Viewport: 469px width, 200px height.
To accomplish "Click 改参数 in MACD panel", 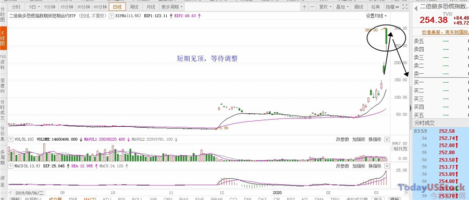I will tap(342, 166).
